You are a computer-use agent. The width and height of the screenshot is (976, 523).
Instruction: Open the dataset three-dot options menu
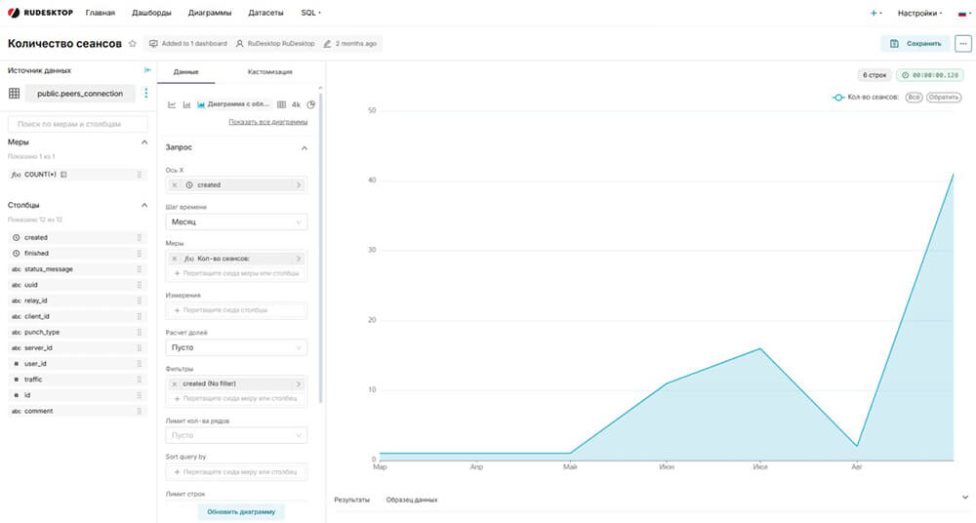click(x=146, y=94)
